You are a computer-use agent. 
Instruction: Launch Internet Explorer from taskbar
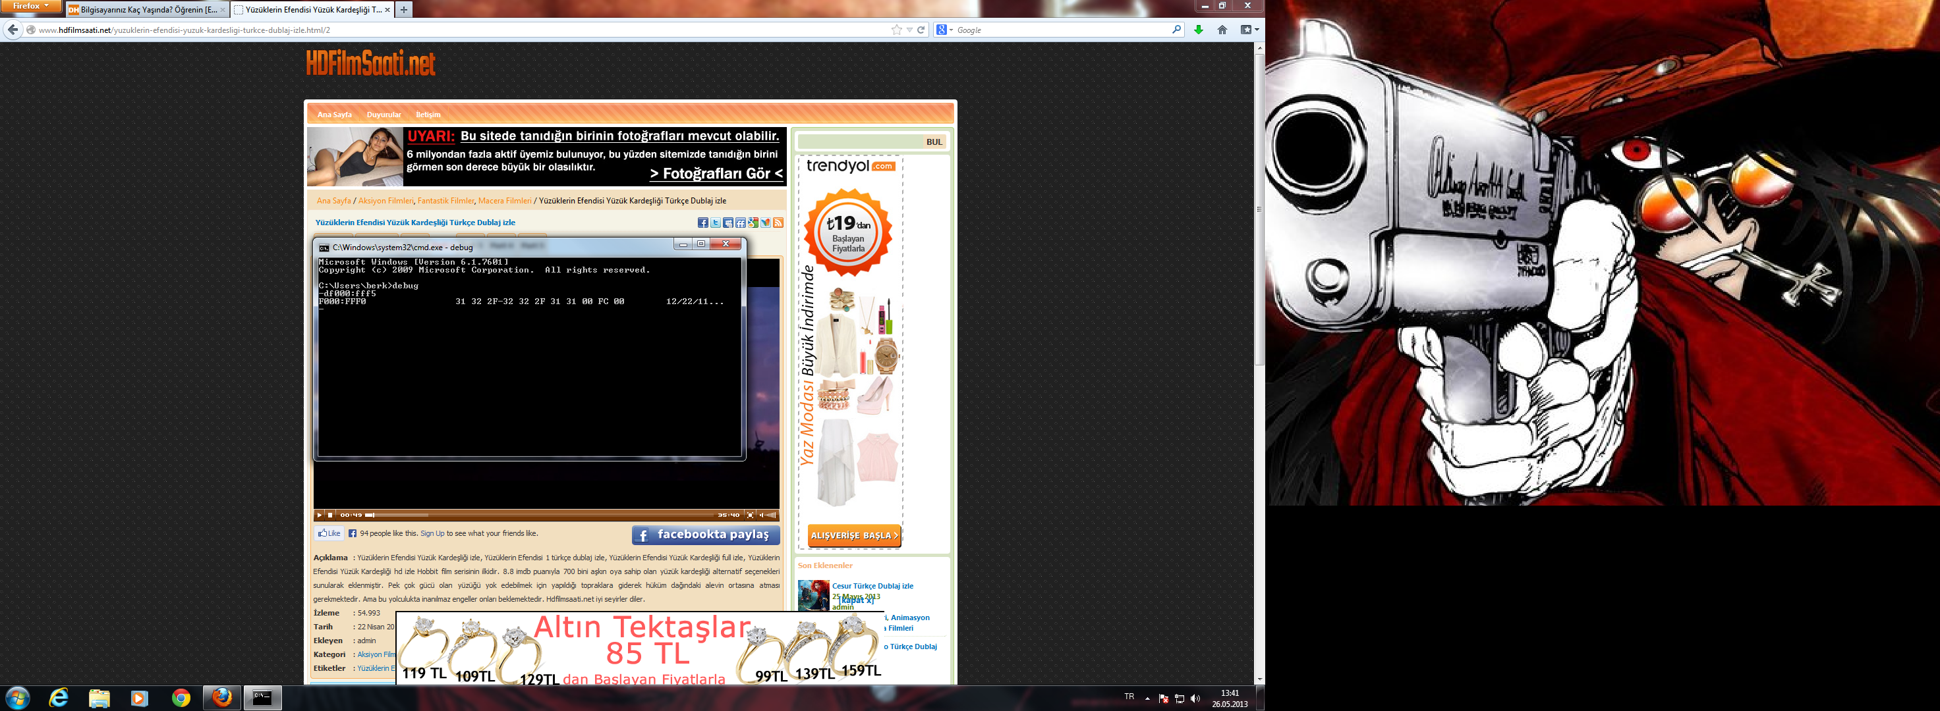tap(58, 698)
